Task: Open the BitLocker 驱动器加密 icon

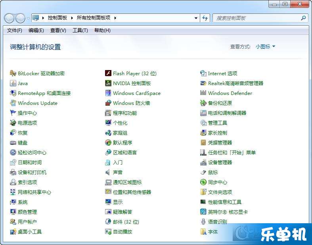Action: click(x=13, y=73)
